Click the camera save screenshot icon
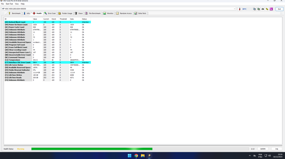 263,9
